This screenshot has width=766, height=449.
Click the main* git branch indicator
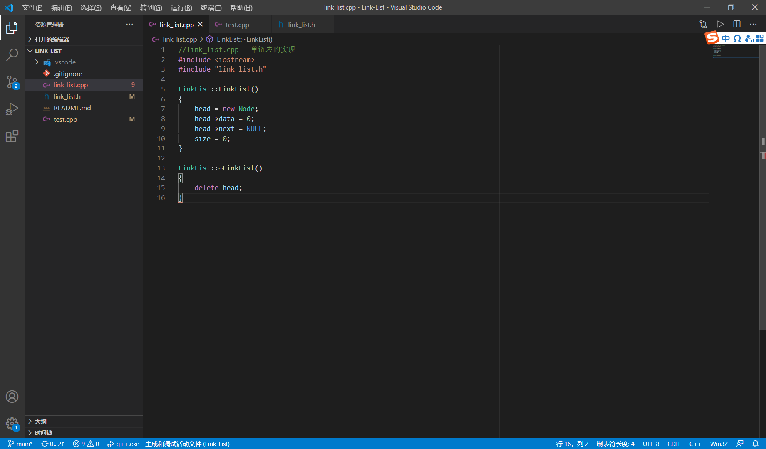click(20, 444)
